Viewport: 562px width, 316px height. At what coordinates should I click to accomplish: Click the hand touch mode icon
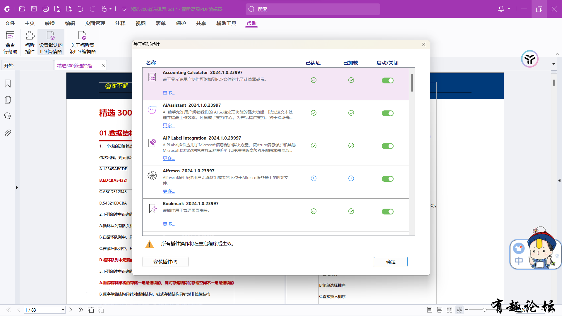click(104, 9)
